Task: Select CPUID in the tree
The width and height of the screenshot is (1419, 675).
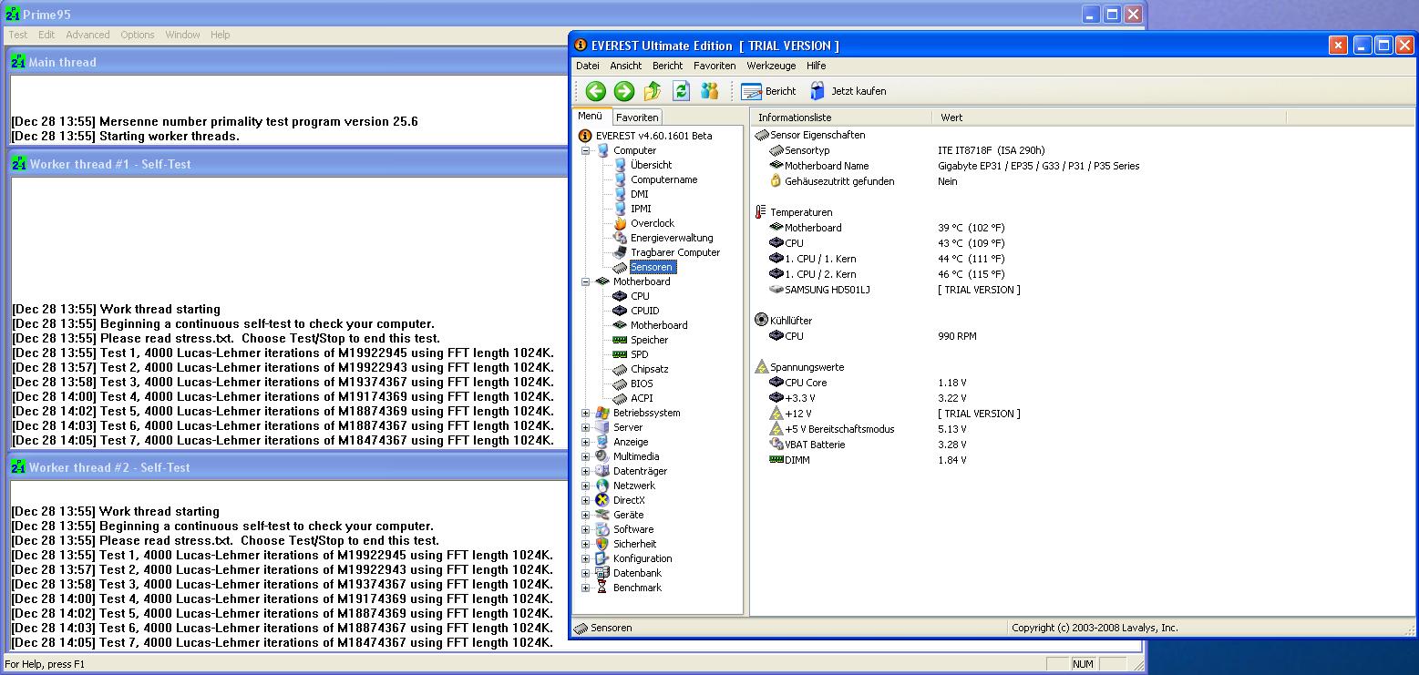Action: click(644, 311)
